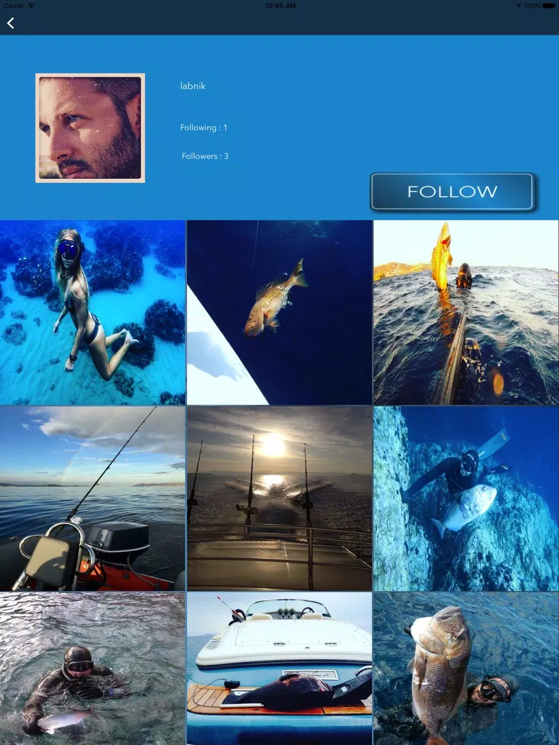The image size is (559, 745).
Task: Tap the Wi-Fi status icon
Action: (31, 5)
